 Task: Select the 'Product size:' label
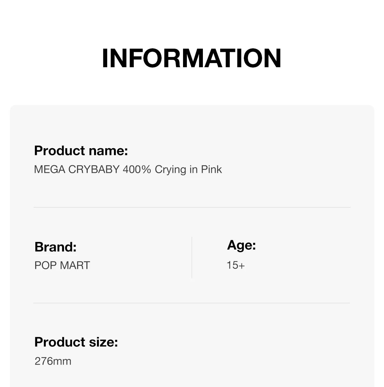point(76,342)
